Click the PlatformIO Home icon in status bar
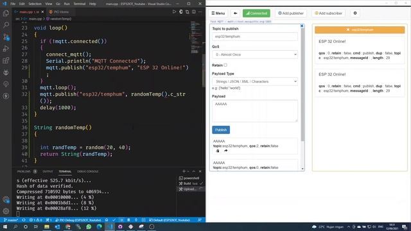Screen dimensions: 411x231 click(107, 220)
